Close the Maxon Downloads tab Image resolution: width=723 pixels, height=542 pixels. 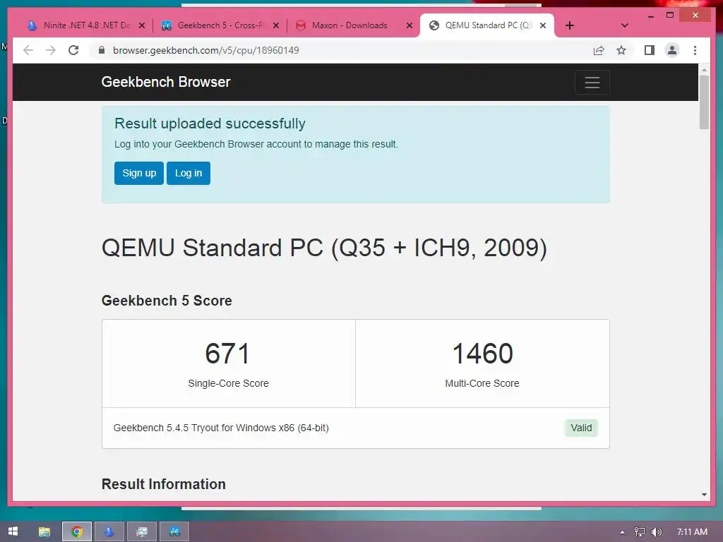coord(409,25)
